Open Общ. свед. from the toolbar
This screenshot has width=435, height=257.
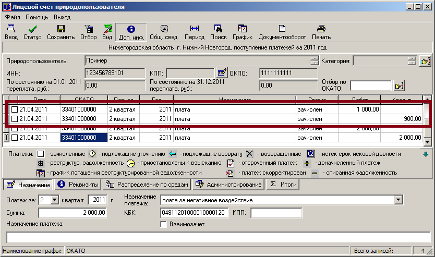click(x=163, y=32)
